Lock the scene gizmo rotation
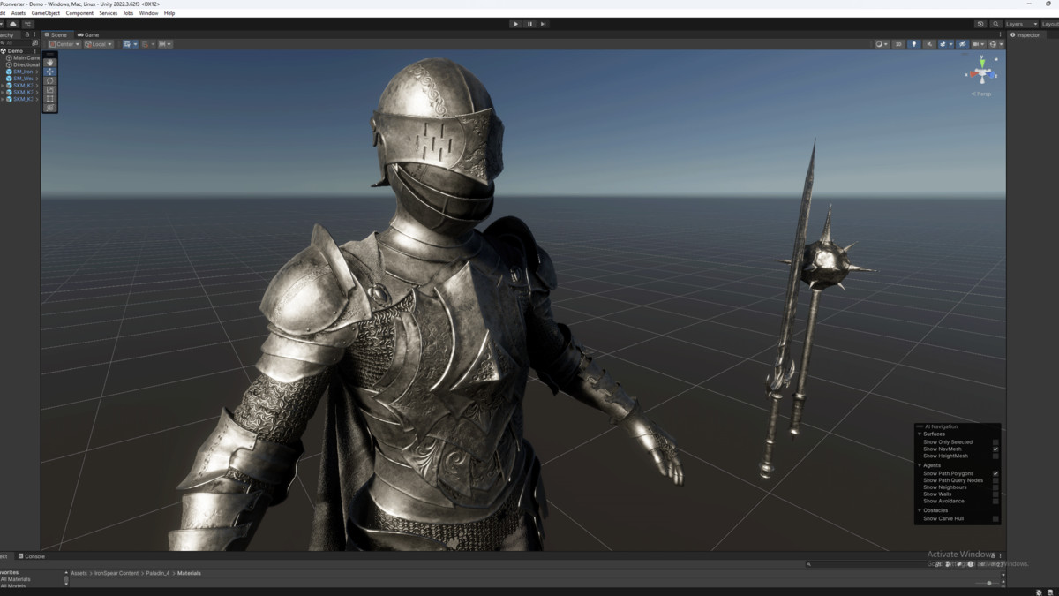Screen dimensions: 1059x596 tap(996, 58)
